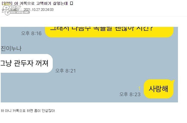Select the partially visible top yellow message bubble
The width and height of the screenshot is (187, 123).
[109, 32]
